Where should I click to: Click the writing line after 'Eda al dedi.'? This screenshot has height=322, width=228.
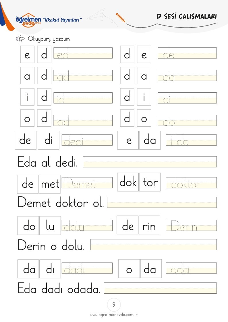150,162
